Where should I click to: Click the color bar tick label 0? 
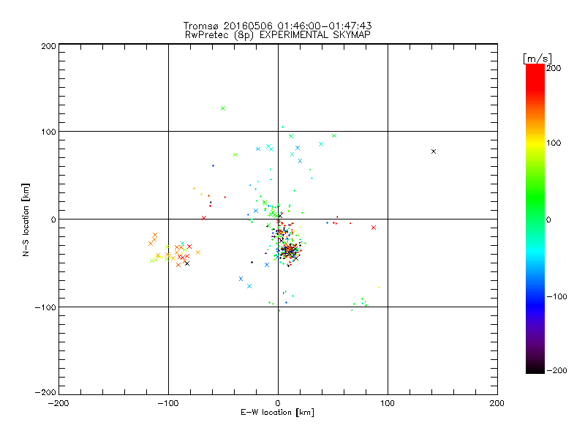[548, 219]
